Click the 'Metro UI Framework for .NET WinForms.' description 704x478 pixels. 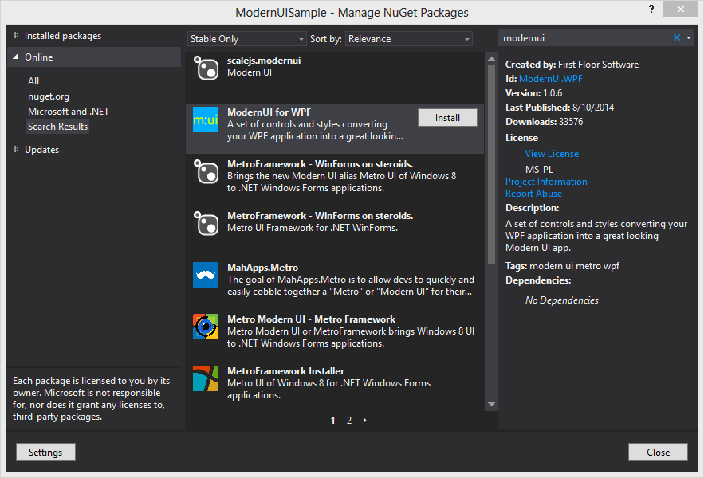[313, 228]
